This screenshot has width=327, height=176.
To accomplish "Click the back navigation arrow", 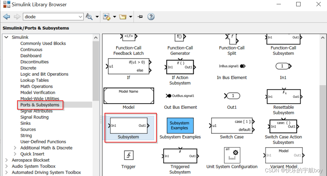I will (7, 16).
